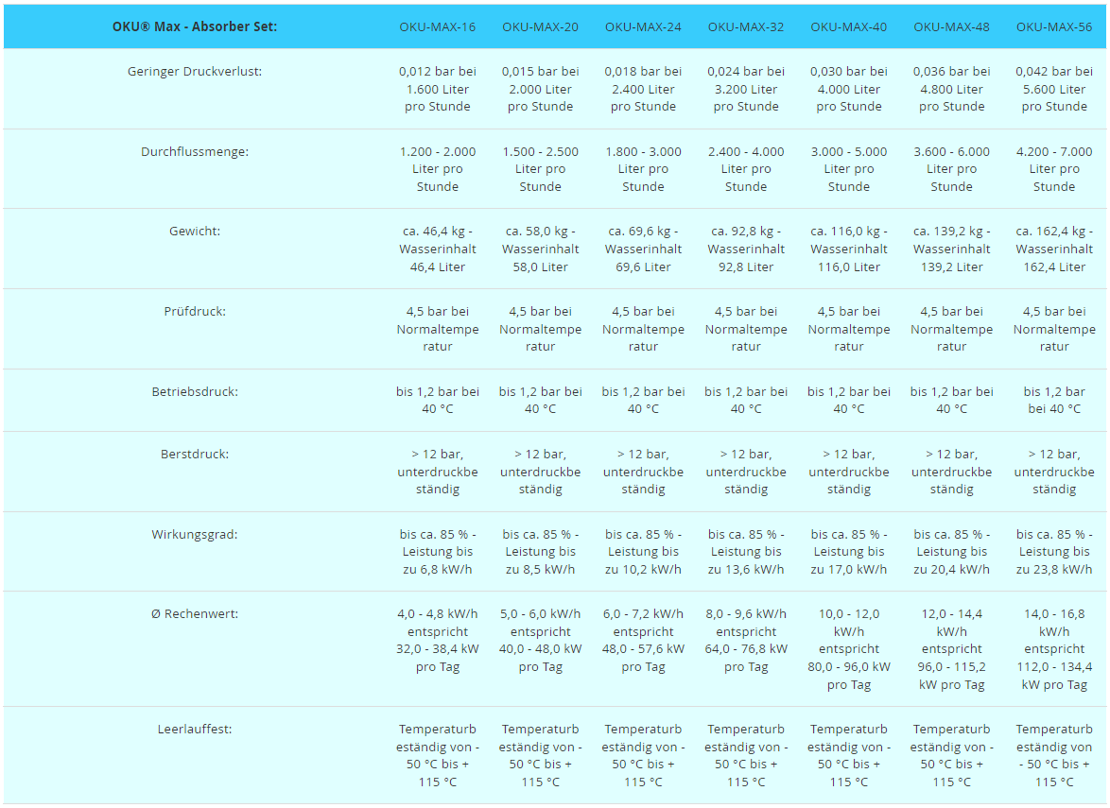Click the 0,015 bar bei 2.000 Liter cell
This screenshot has height=808, width=1110.
[540, 89]
